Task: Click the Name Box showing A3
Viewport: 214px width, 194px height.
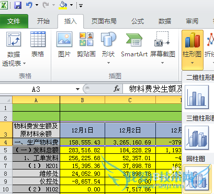Action: tap(36, 89)
